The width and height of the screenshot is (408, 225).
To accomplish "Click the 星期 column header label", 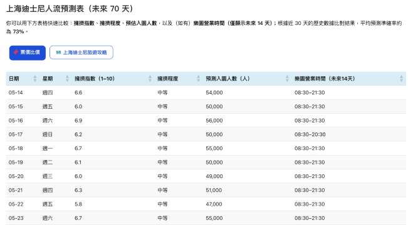I will [x=48, y=79].
